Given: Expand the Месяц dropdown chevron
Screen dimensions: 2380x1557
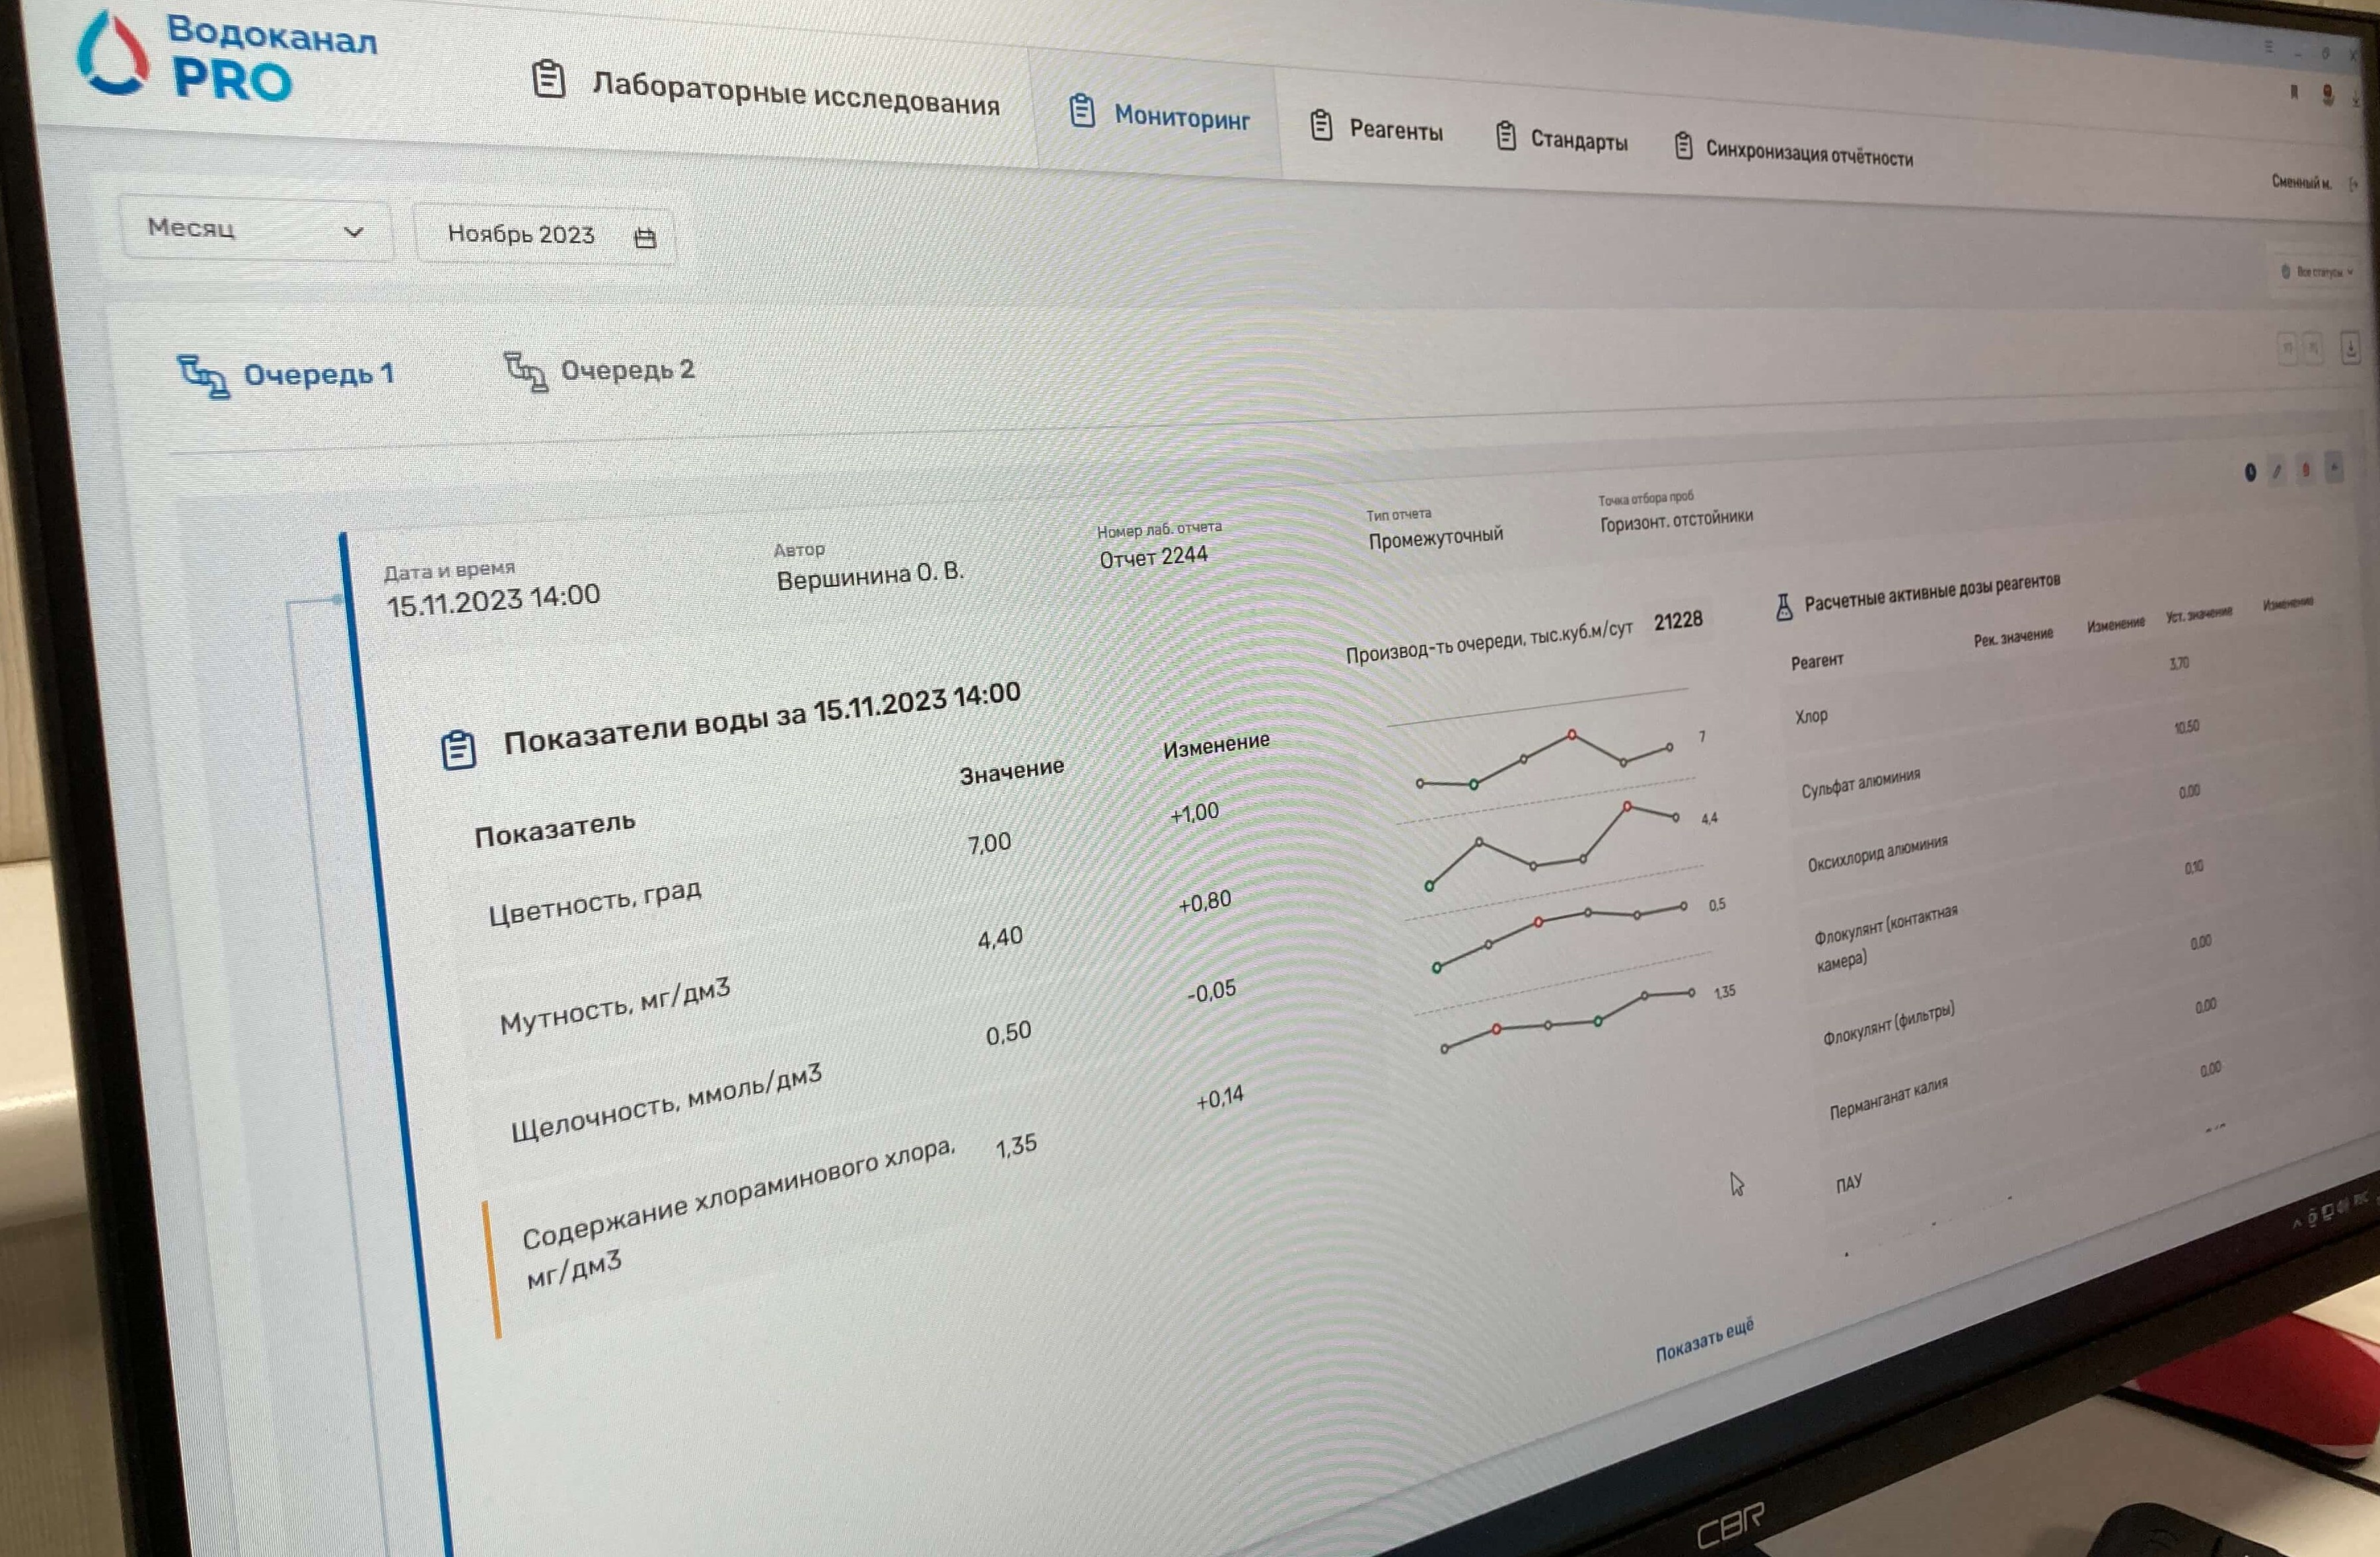Looking at the screenshot, I should (x=353, y=232).
